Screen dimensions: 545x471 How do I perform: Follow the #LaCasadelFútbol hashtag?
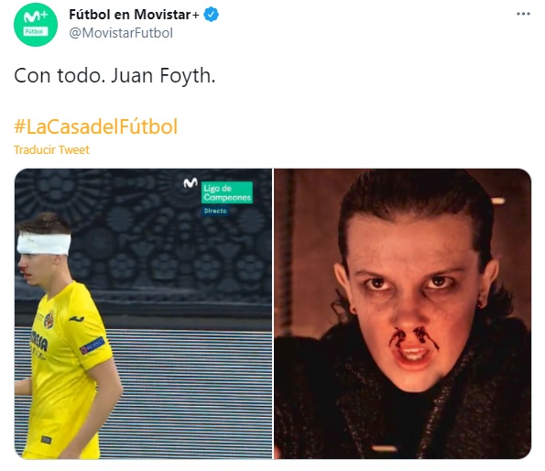point(96,126)
